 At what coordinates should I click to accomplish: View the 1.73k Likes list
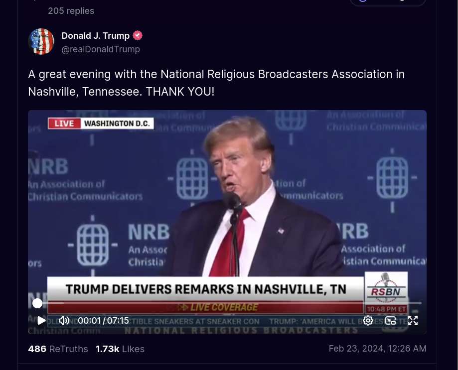tap(120, 349)
